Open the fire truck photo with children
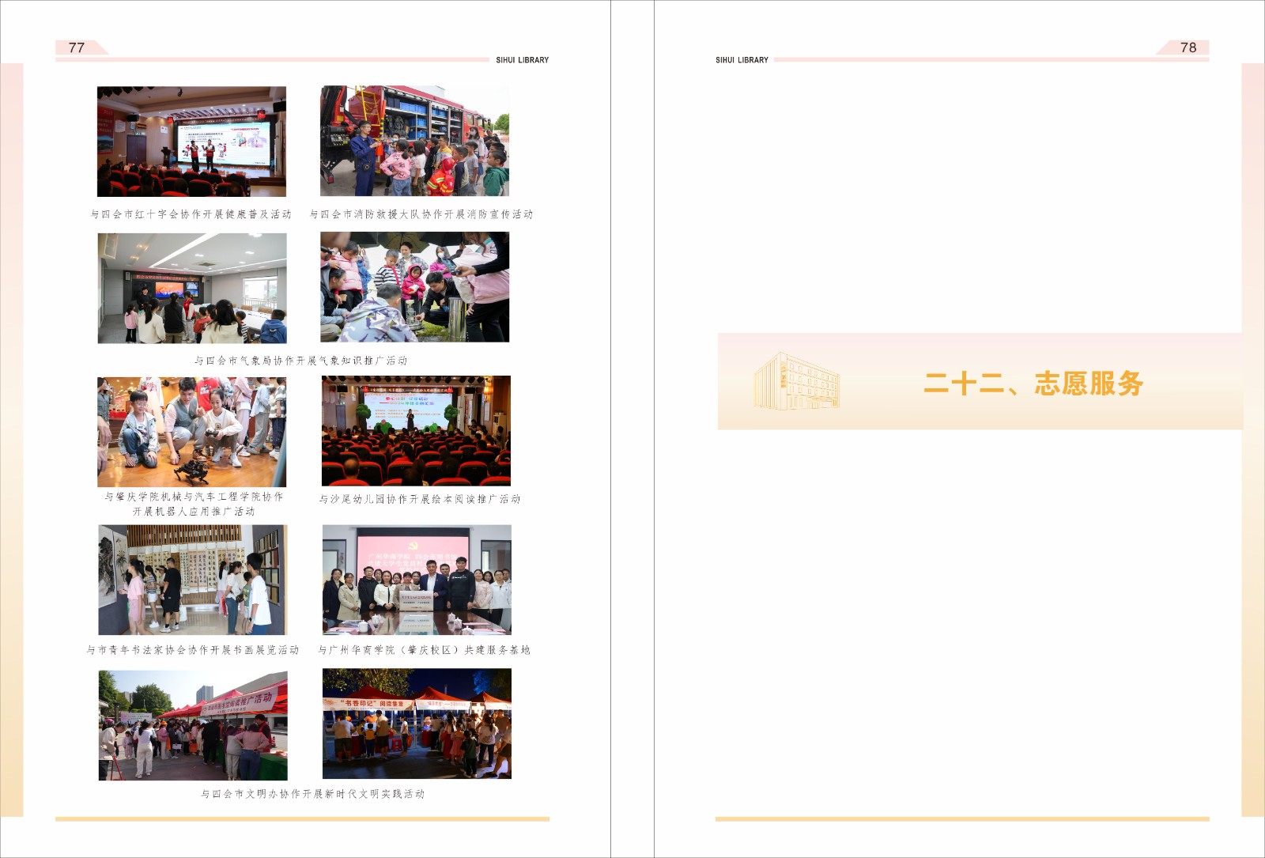The image size is (1265, 858). coord(414,142)
